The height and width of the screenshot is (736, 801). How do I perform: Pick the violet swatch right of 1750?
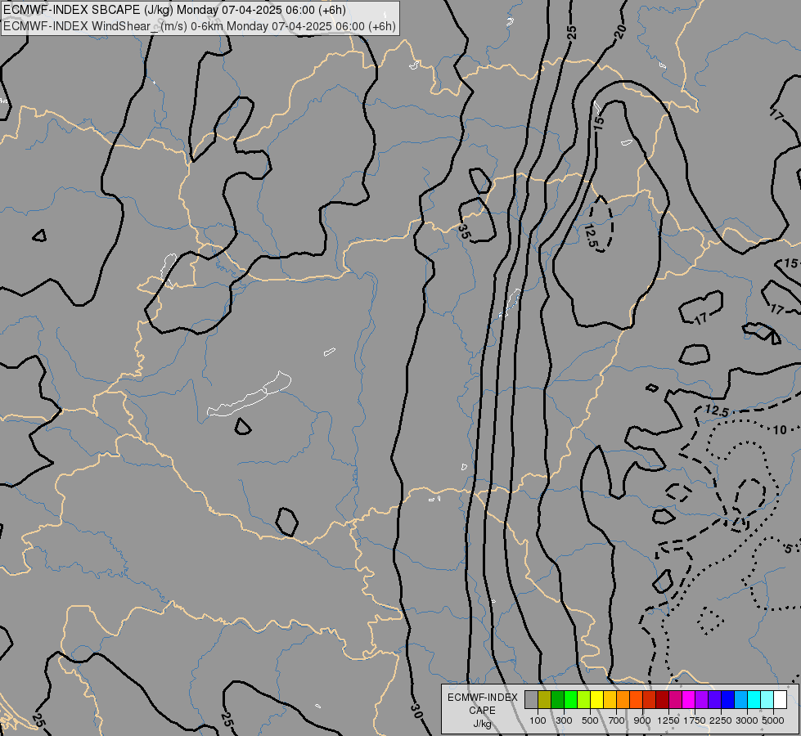pyautogui.click(x=702, y=700)
